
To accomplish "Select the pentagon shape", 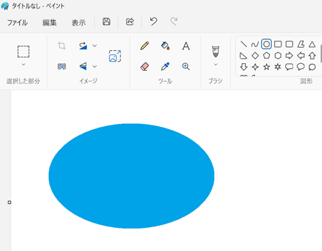I will pyautogui.click(x=267, y=55).
